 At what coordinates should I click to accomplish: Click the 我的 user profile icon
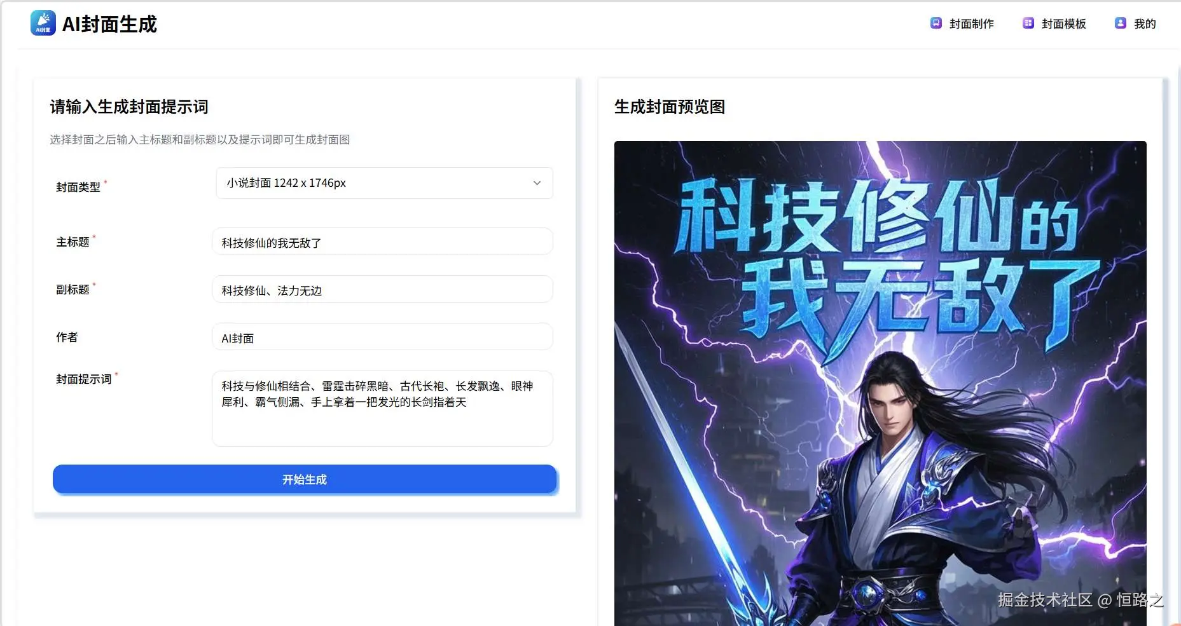tap(1121, 24)
